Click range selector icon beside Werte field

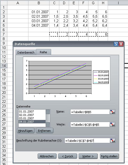(112, 124)
